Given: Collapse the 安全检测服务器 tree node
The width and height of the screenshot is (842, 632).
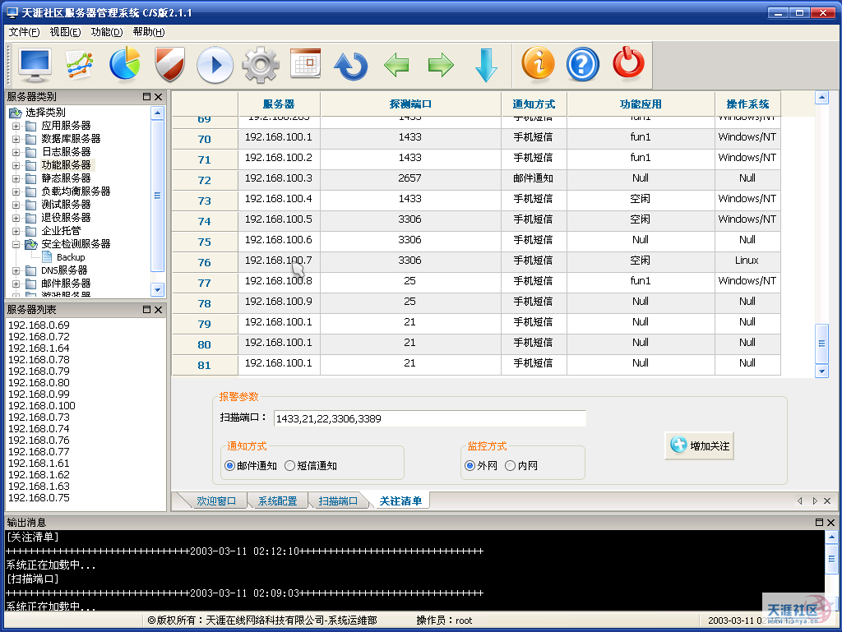Looking at the screenshot, I should [x=16, y=244].
